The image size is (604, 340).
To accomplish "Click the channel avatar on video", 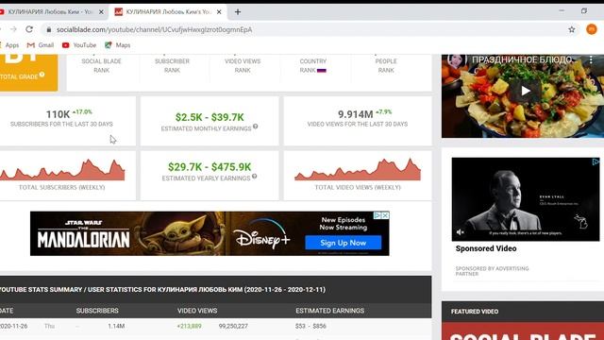I will [x=457, y=60].
